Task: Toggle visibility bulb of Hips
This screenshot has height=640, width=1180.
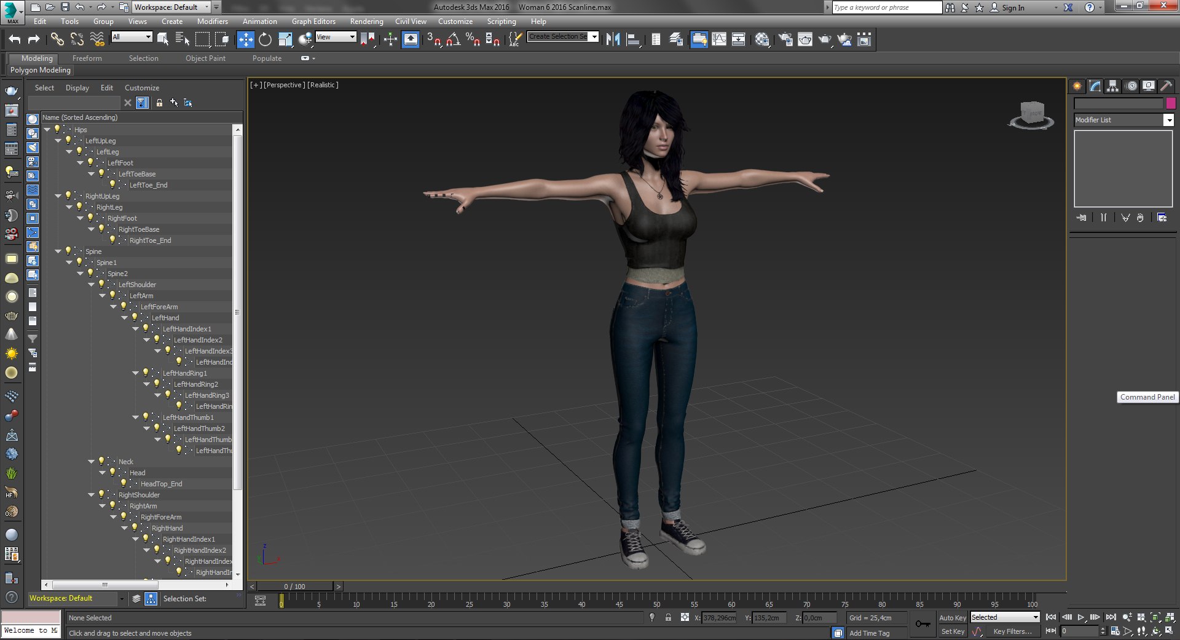Action: click(x=57, y=129)
